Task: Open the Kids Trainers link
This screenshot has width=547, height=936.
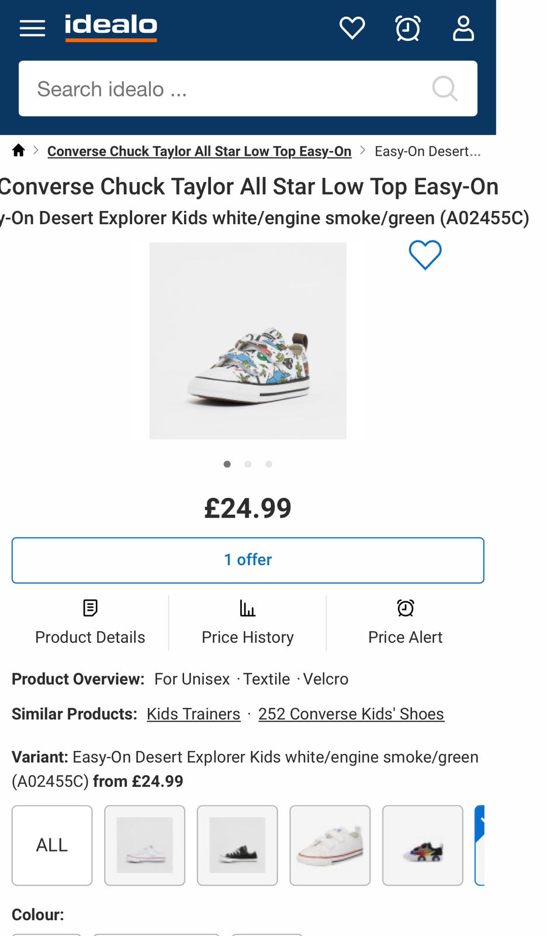Action: point(193,714)
